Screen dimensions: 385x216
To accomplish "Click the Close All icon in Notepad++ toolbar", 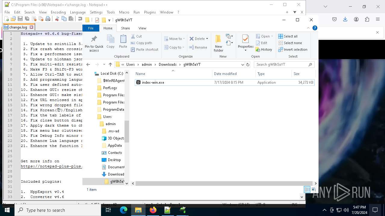I will pyautogui.click(x=41, y=19).
